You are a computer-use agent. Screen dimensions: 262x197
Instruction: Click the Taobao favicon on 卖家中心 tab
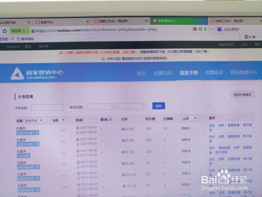[x=37, y=22]
